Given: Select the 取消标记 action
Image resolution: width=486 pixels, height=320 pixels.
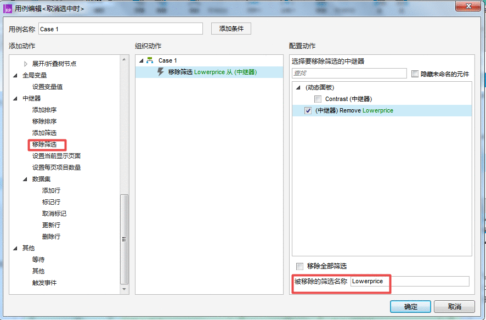Looking at the screenshot, I should pyautogui.click(x=54, y=214).
